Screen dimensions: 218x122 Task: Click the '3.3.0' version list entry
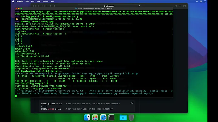18,44
